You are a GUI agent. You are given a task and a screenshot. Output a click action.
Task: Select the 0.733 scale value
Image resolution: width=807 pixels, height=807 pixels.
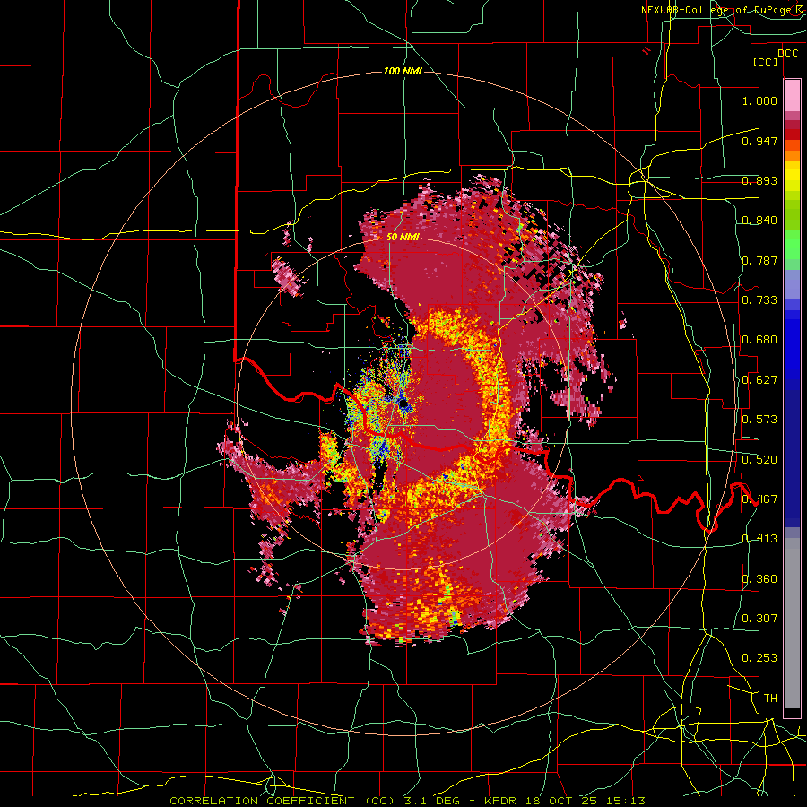pyautogui.click(x=759, y=300)
